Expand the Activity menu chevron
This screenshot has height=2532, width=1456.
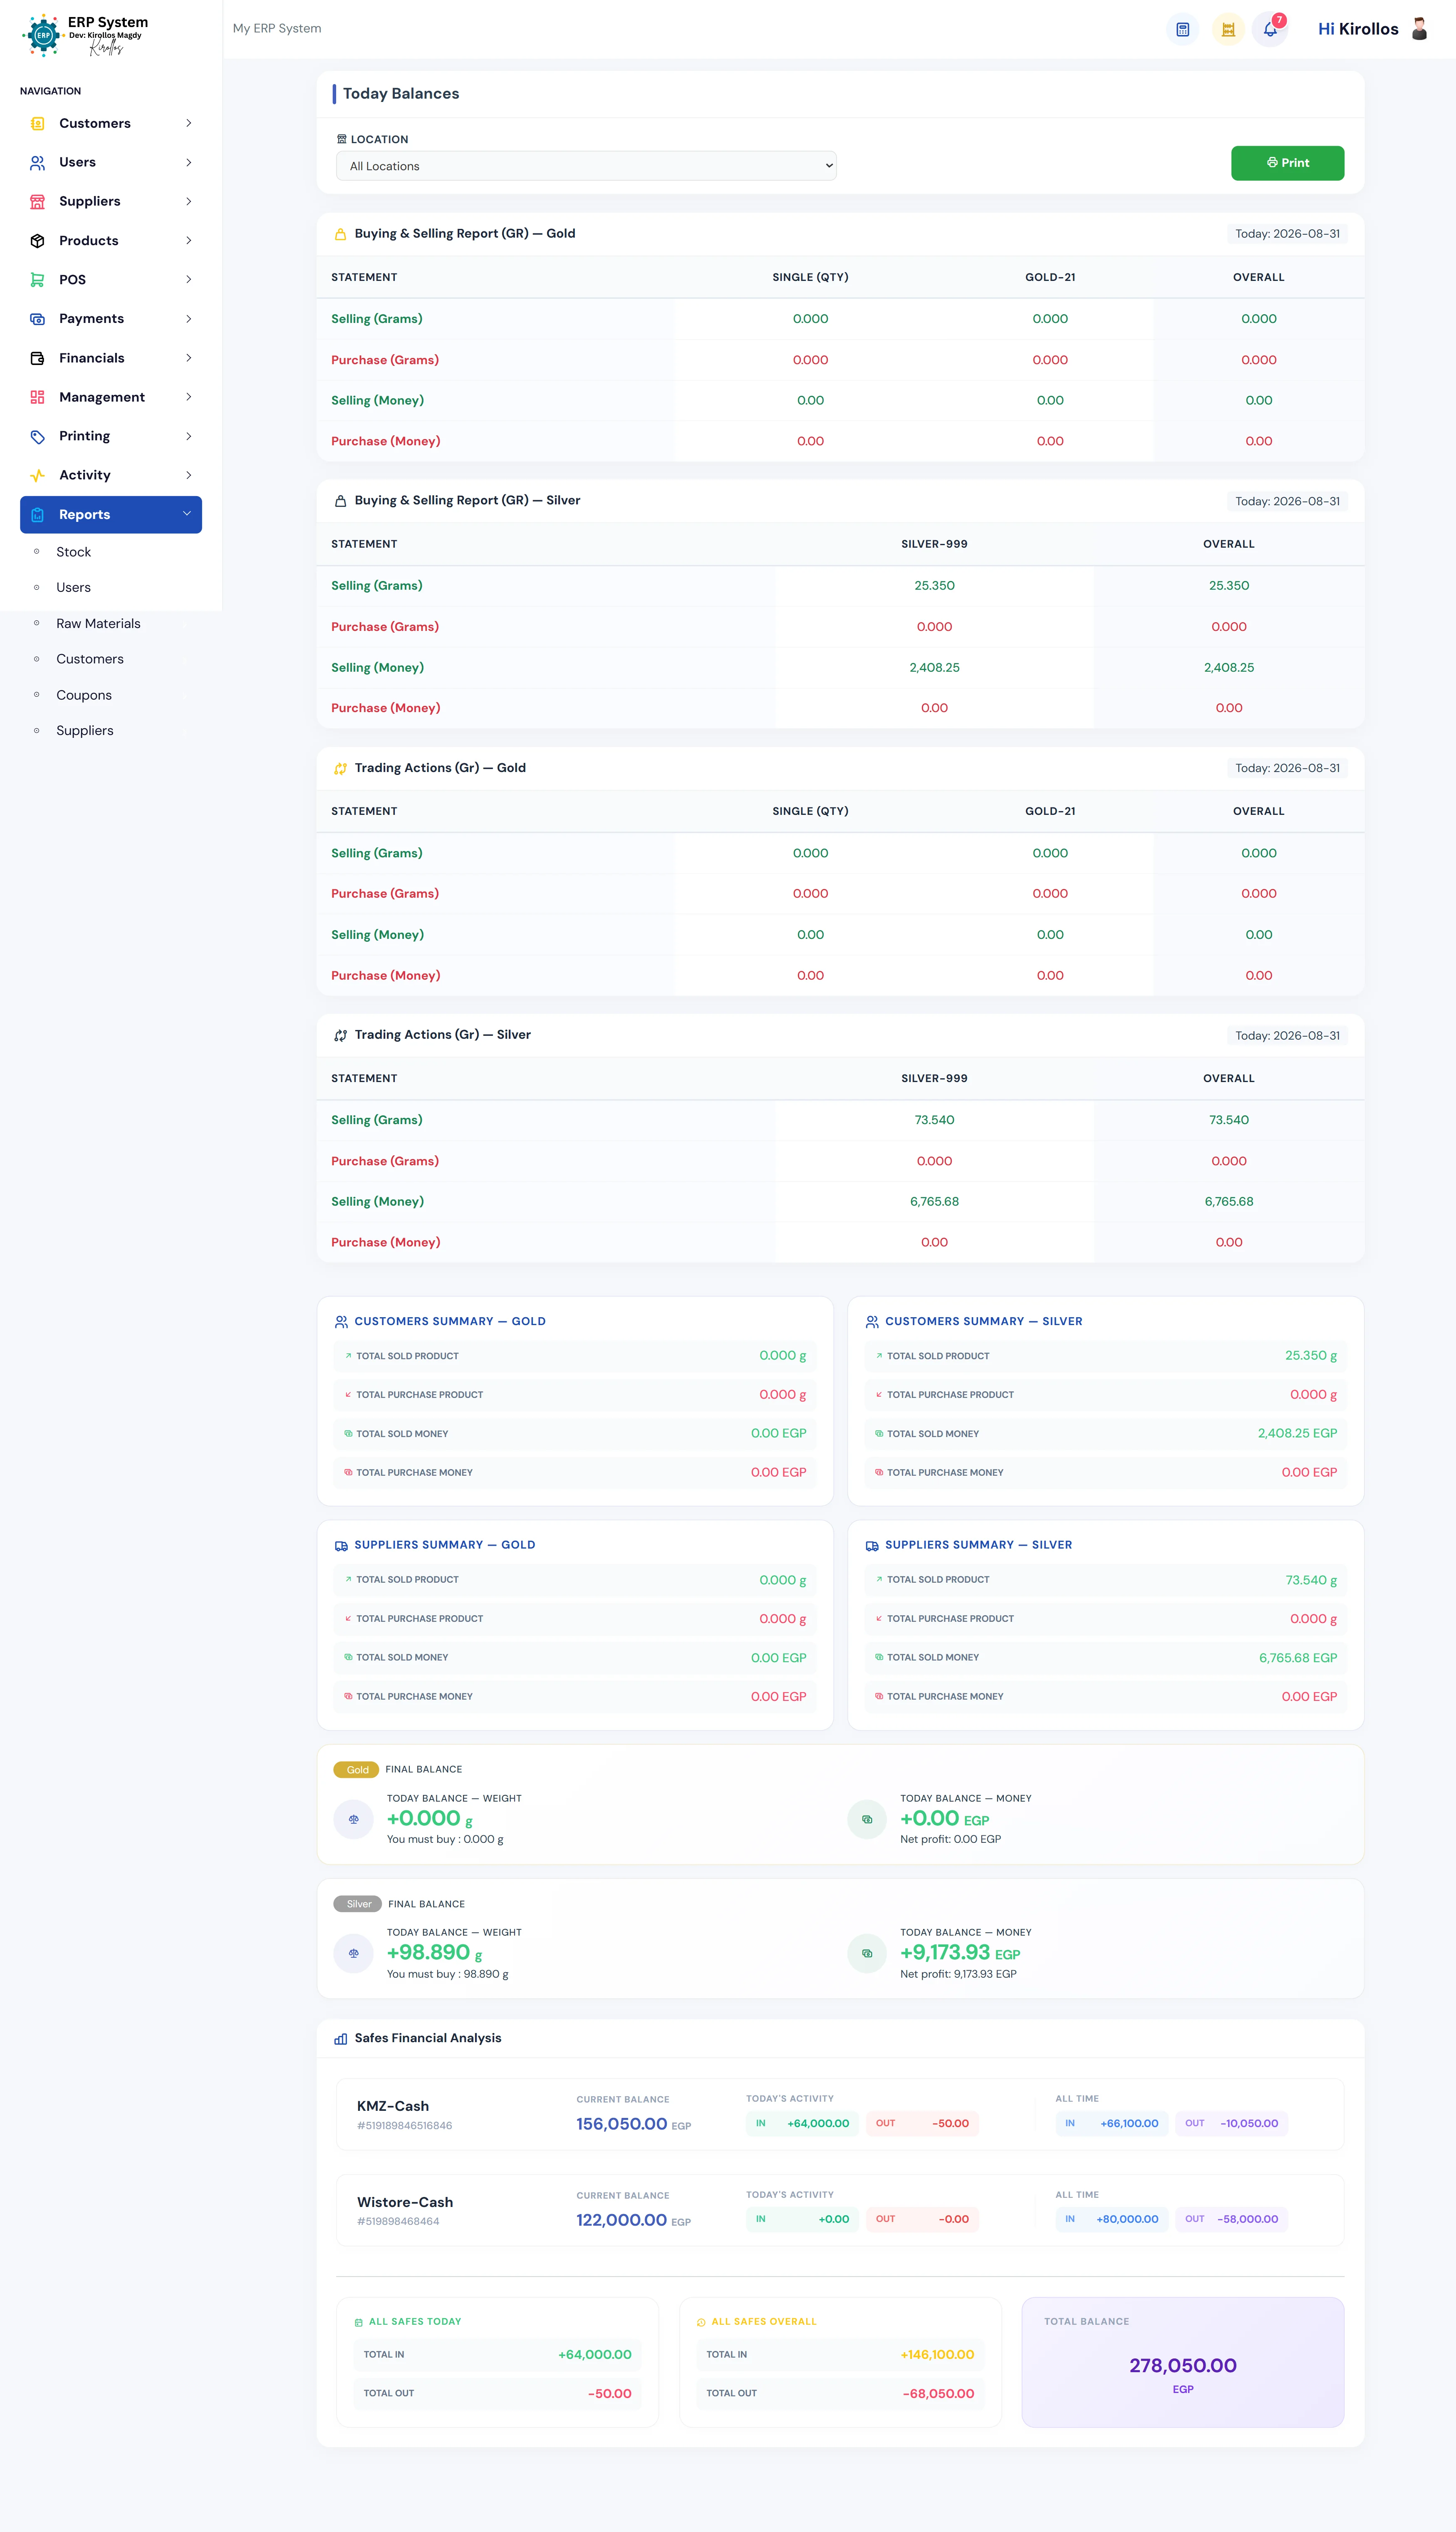pos(188,475)
